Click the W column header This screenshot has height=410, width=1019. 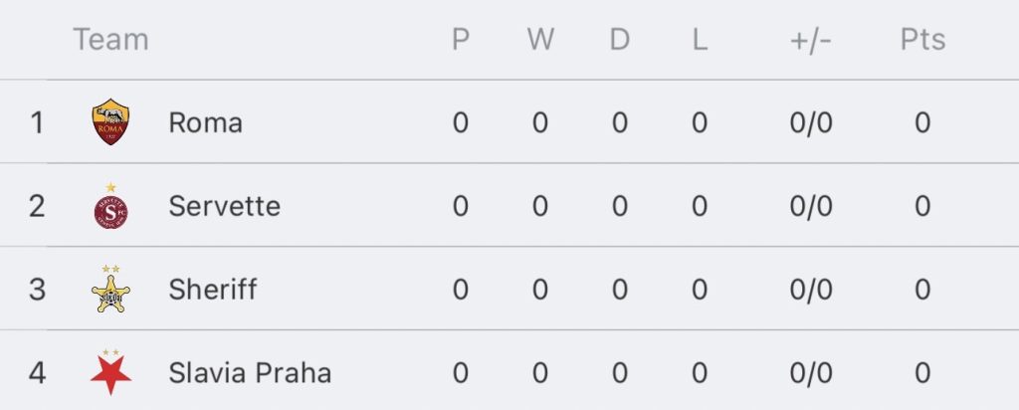[x=540, y=40]
